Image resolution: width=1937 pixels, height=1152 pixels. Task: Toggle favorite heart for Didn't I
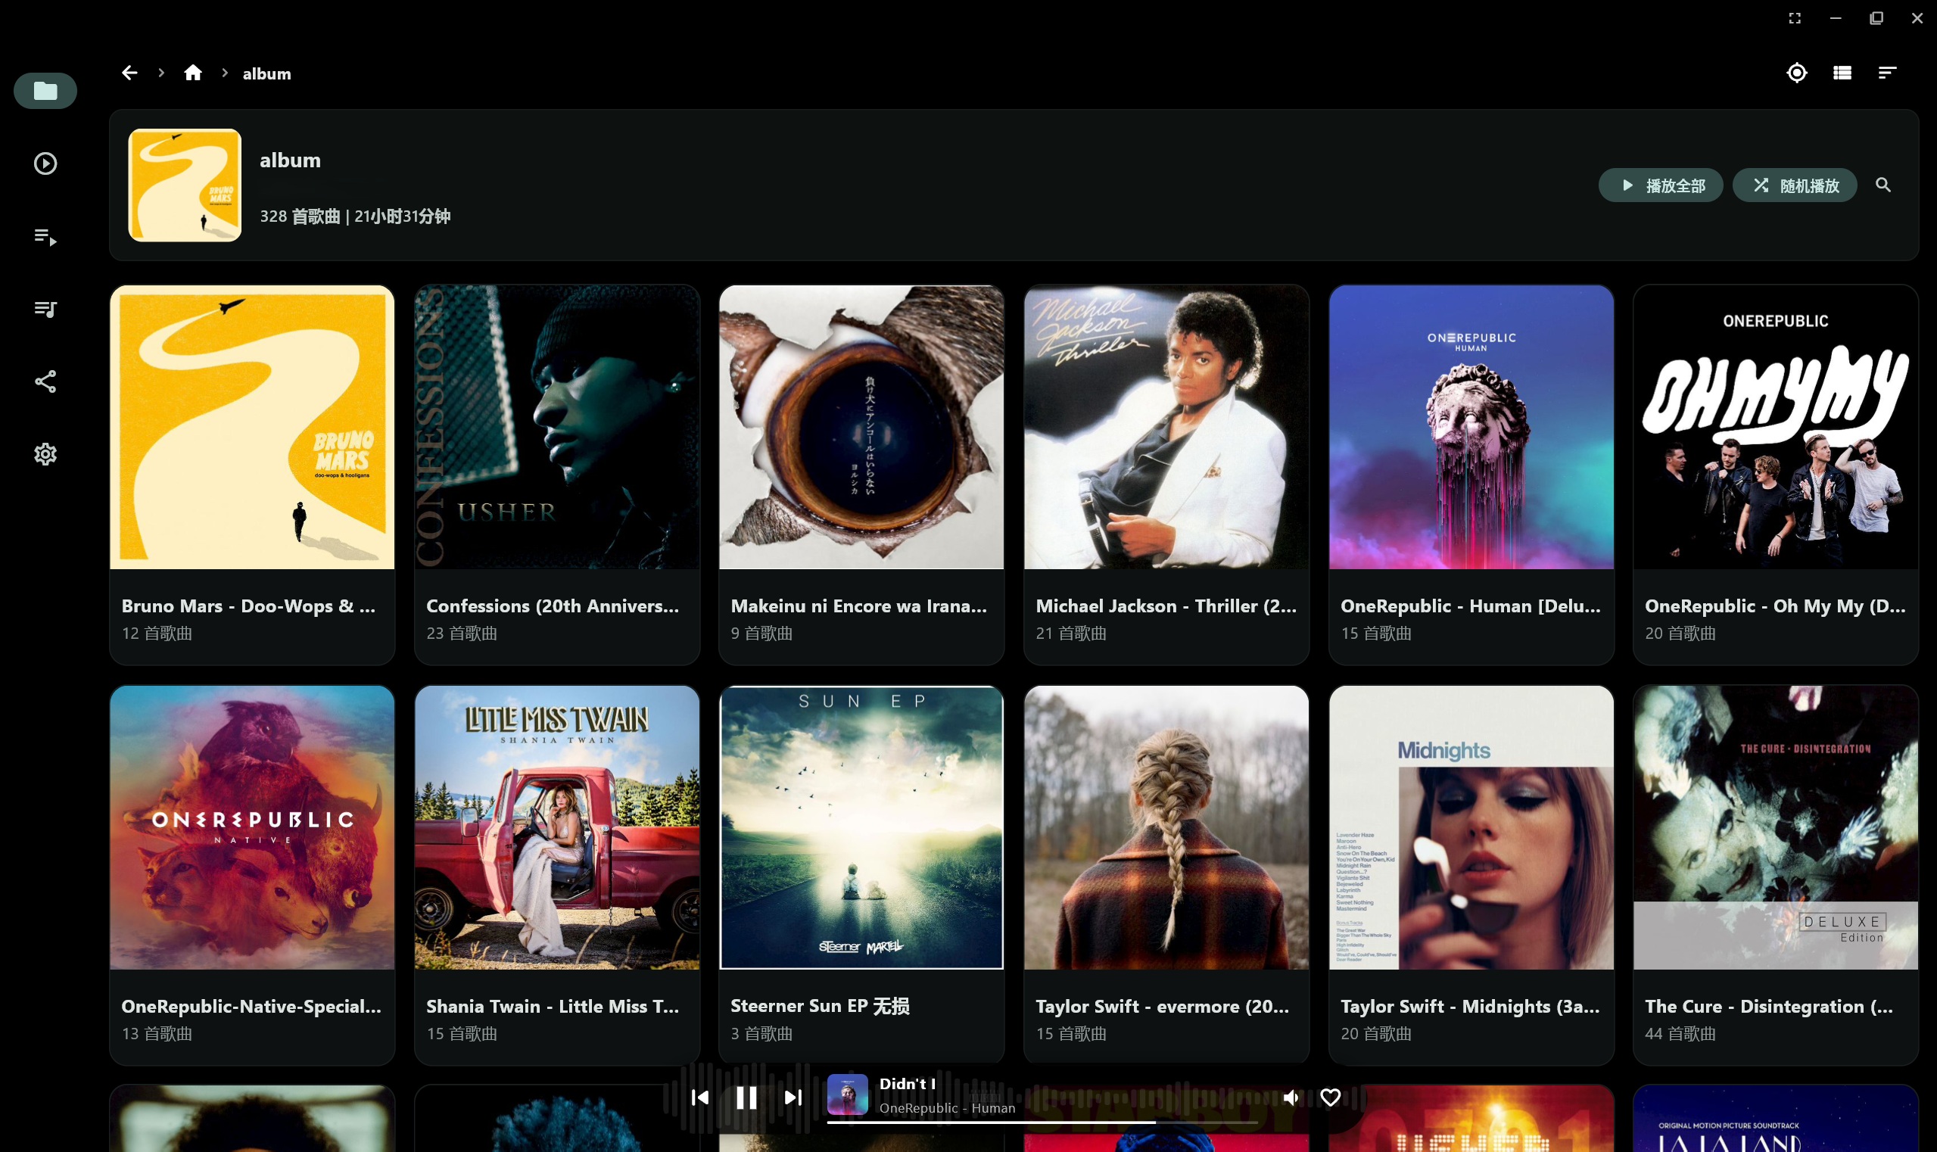[1331, 1097]
